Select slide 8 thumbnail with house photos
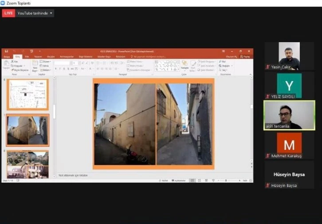The height and width of the screenshot is (224, 322). 27,164
